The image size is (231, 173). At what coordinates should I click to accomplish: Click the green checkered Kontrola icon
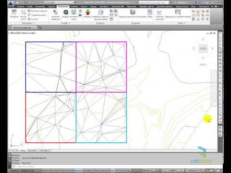[74, 12]
